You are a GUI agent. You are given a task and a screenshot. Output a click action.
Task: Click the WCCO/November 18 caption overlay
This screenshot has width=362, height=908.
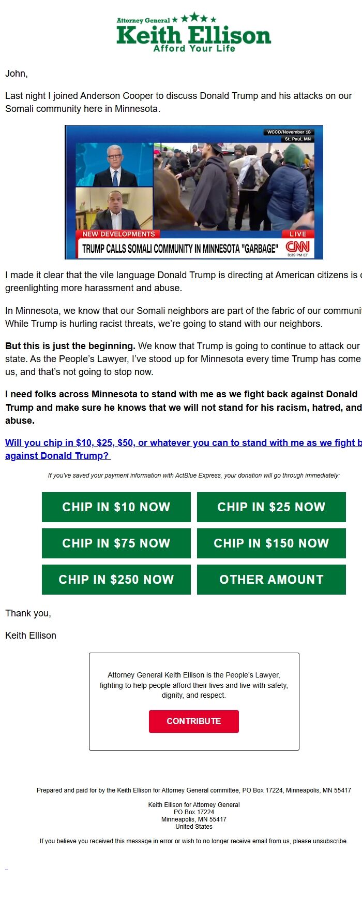tap(288, 132)
